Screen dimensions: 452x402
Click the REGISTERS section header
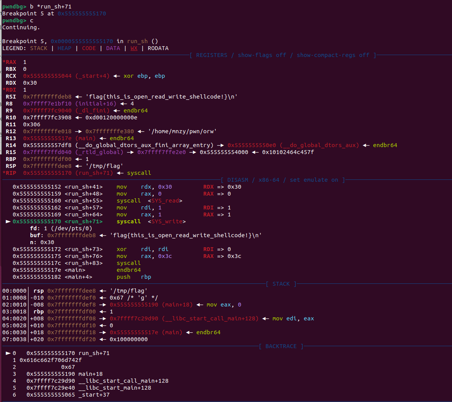tap(283, 55)
